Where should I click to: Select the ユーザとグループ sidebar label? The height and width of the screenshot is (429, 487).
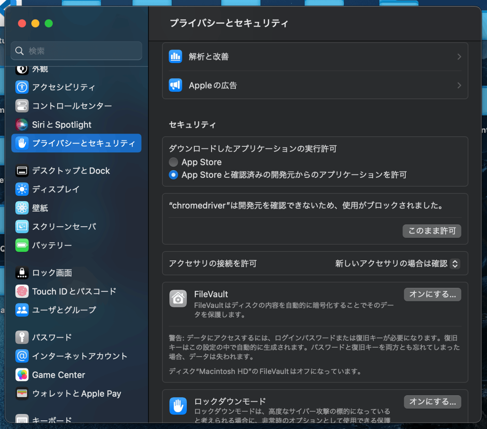64,310
